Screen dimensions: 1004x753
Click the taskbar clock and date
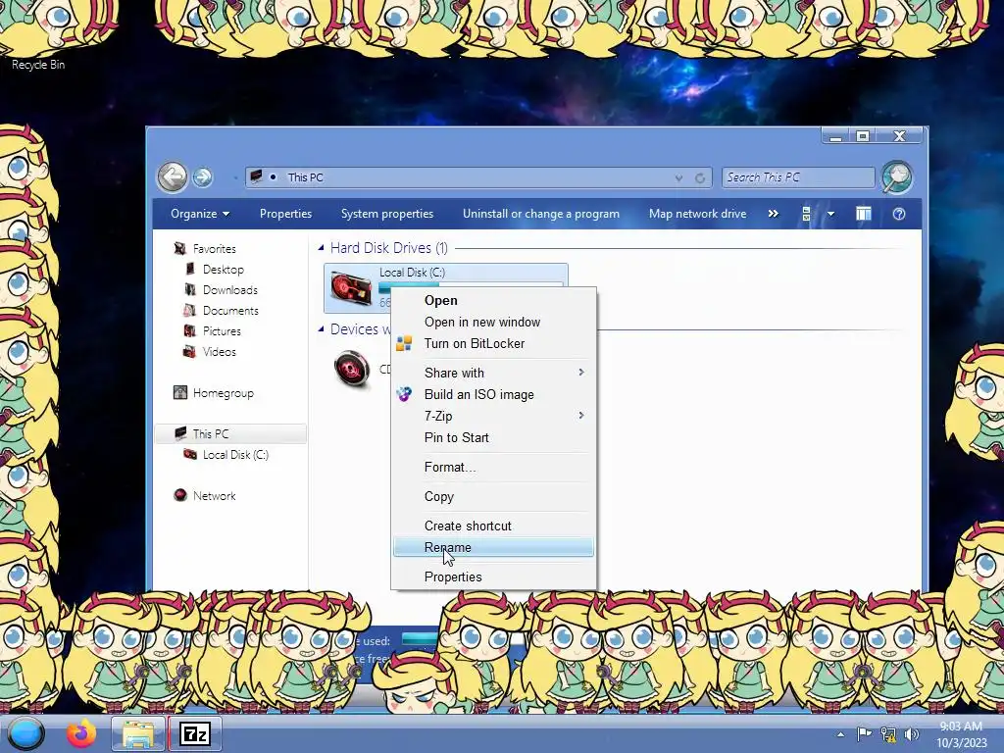[x=961, y=734]
